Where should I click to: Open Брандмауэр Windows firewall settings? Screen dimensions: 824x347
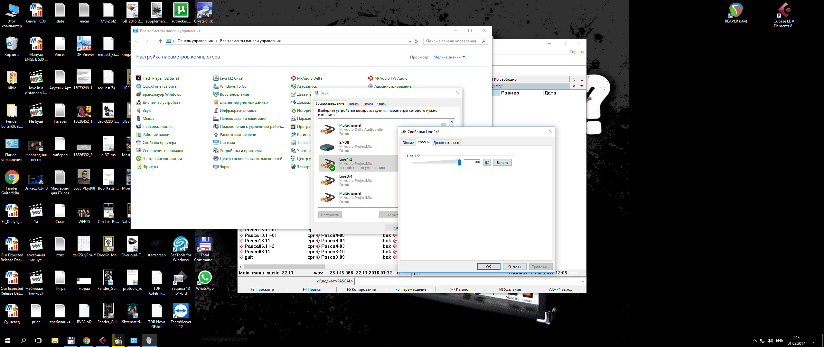161,94
